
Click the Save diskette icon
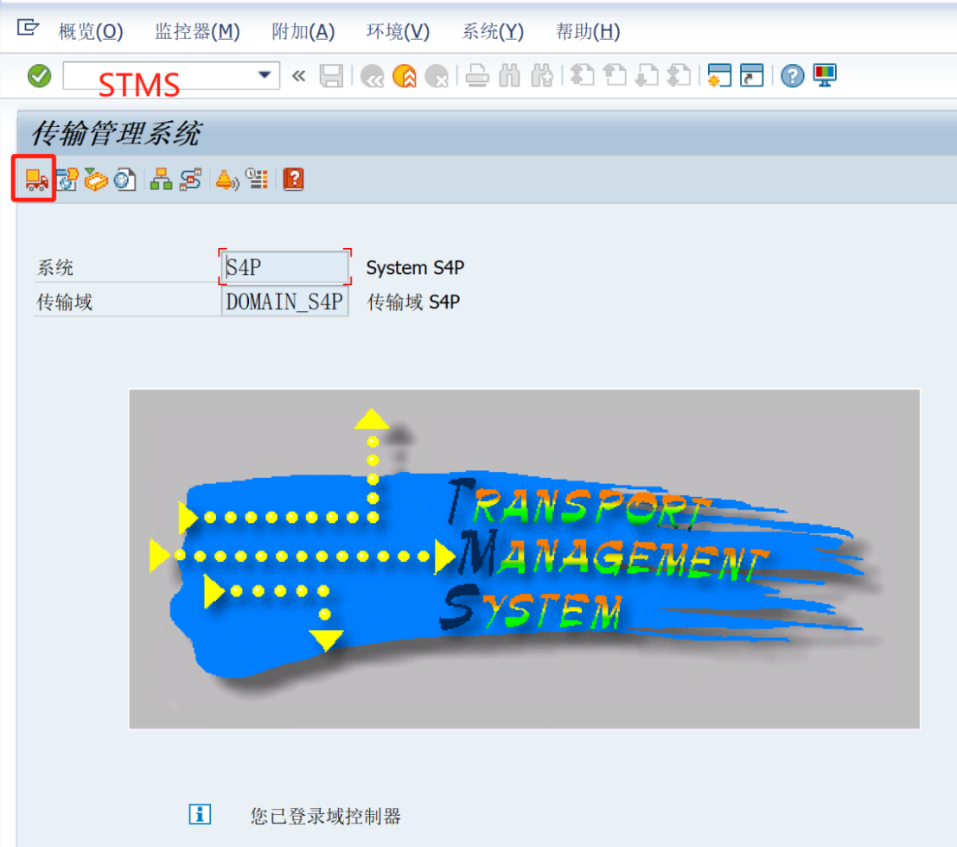(x=331, y=76)
